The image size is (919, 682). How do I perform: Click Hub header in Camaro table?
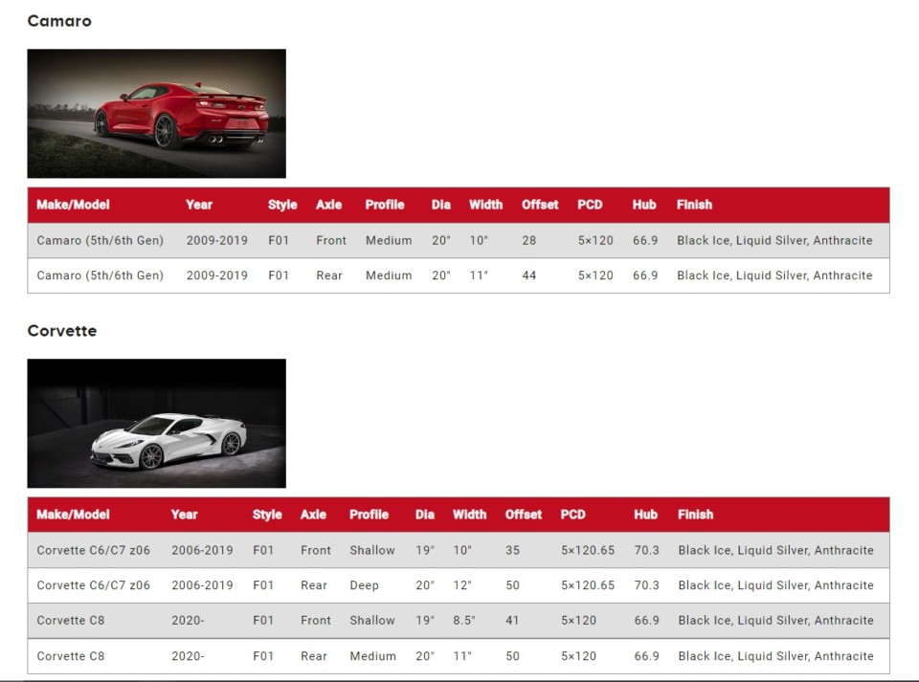(644, 205)
